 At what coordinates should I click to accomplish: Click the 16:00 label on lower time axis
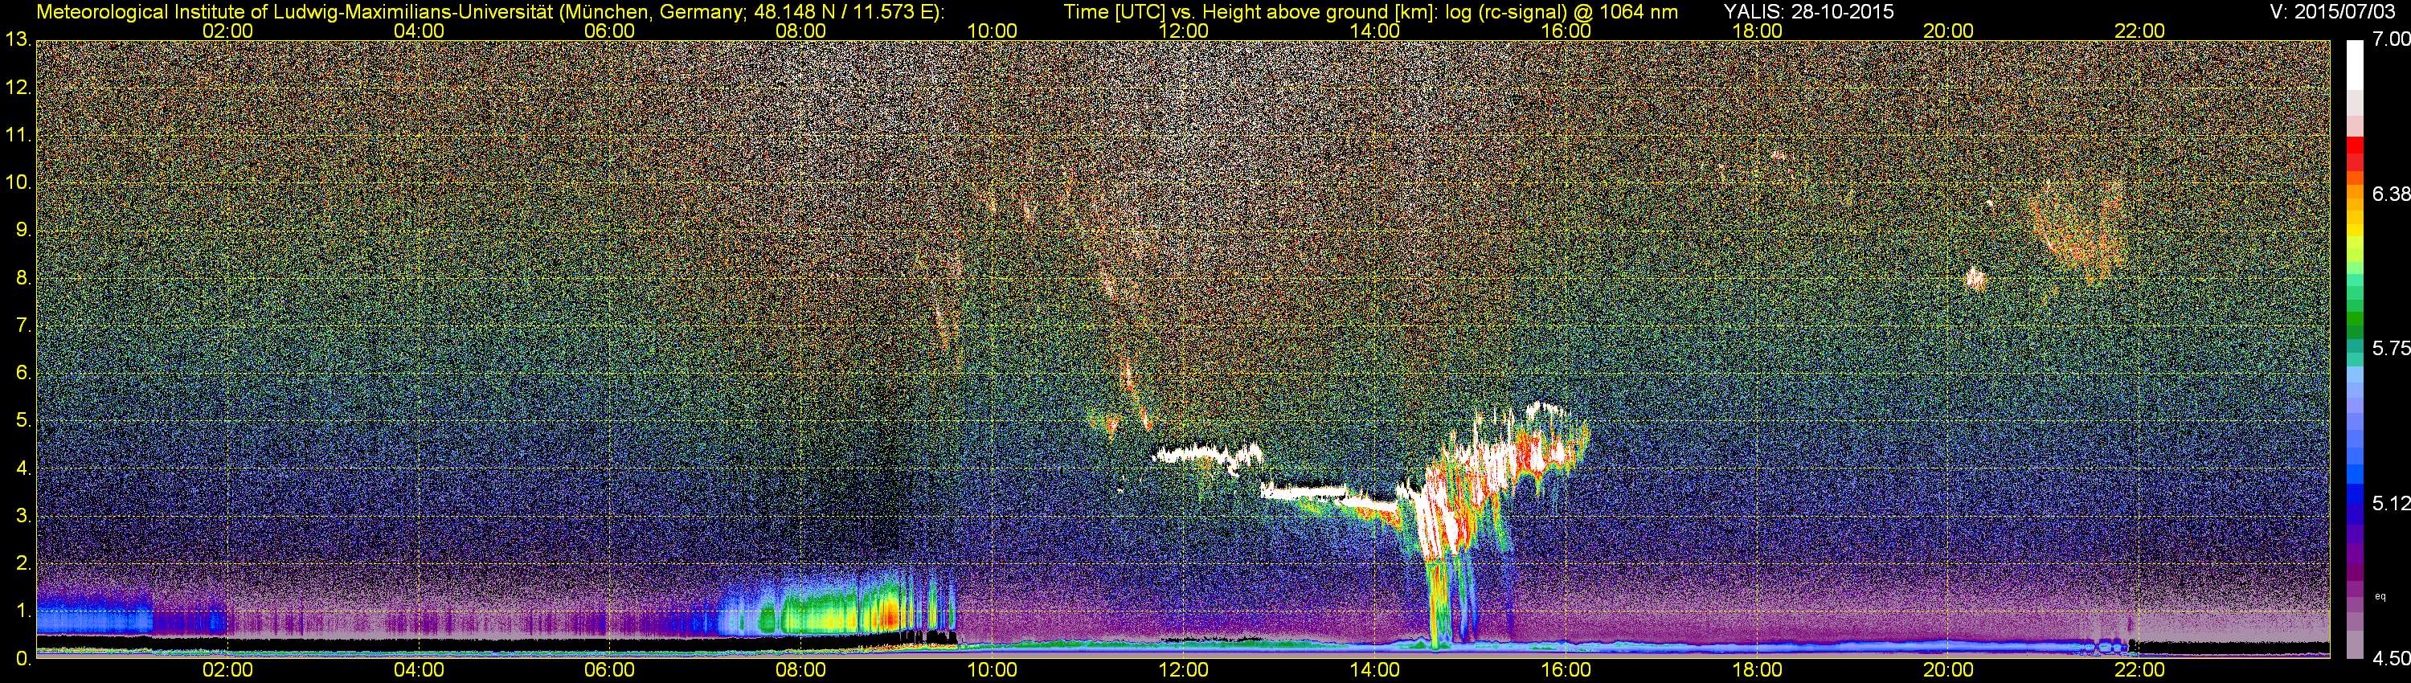(x=1566, y=670)
